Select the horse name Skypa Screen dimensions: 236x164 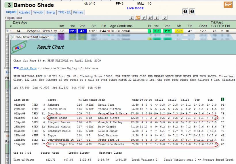pos(52,136)
